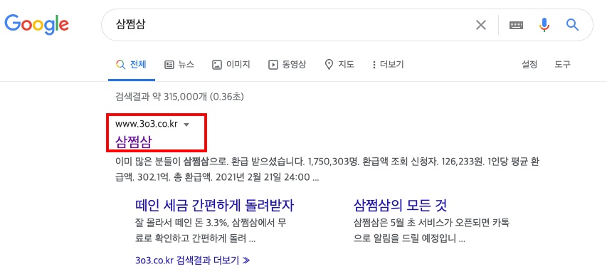Click the description 잘 몰라서 떼인 돈 3.3%
The height and width of the screenshot is (279, 607).
pos(211,231)
